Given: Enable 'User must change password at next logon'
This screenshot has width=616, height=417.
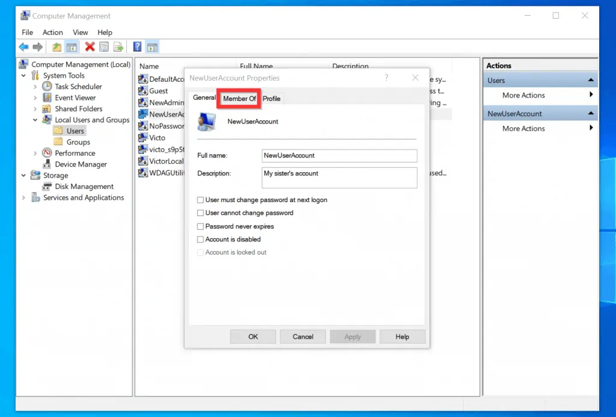Looking at the screenshot, I should (x=200, y=200).
